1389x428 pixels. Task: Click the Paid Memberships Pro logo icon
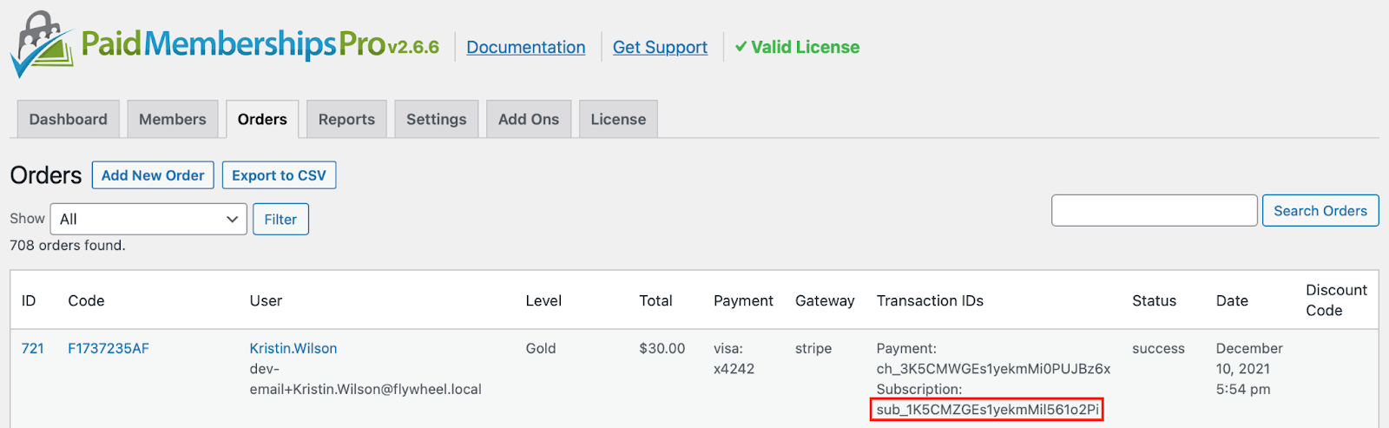[x=42, y=44]
